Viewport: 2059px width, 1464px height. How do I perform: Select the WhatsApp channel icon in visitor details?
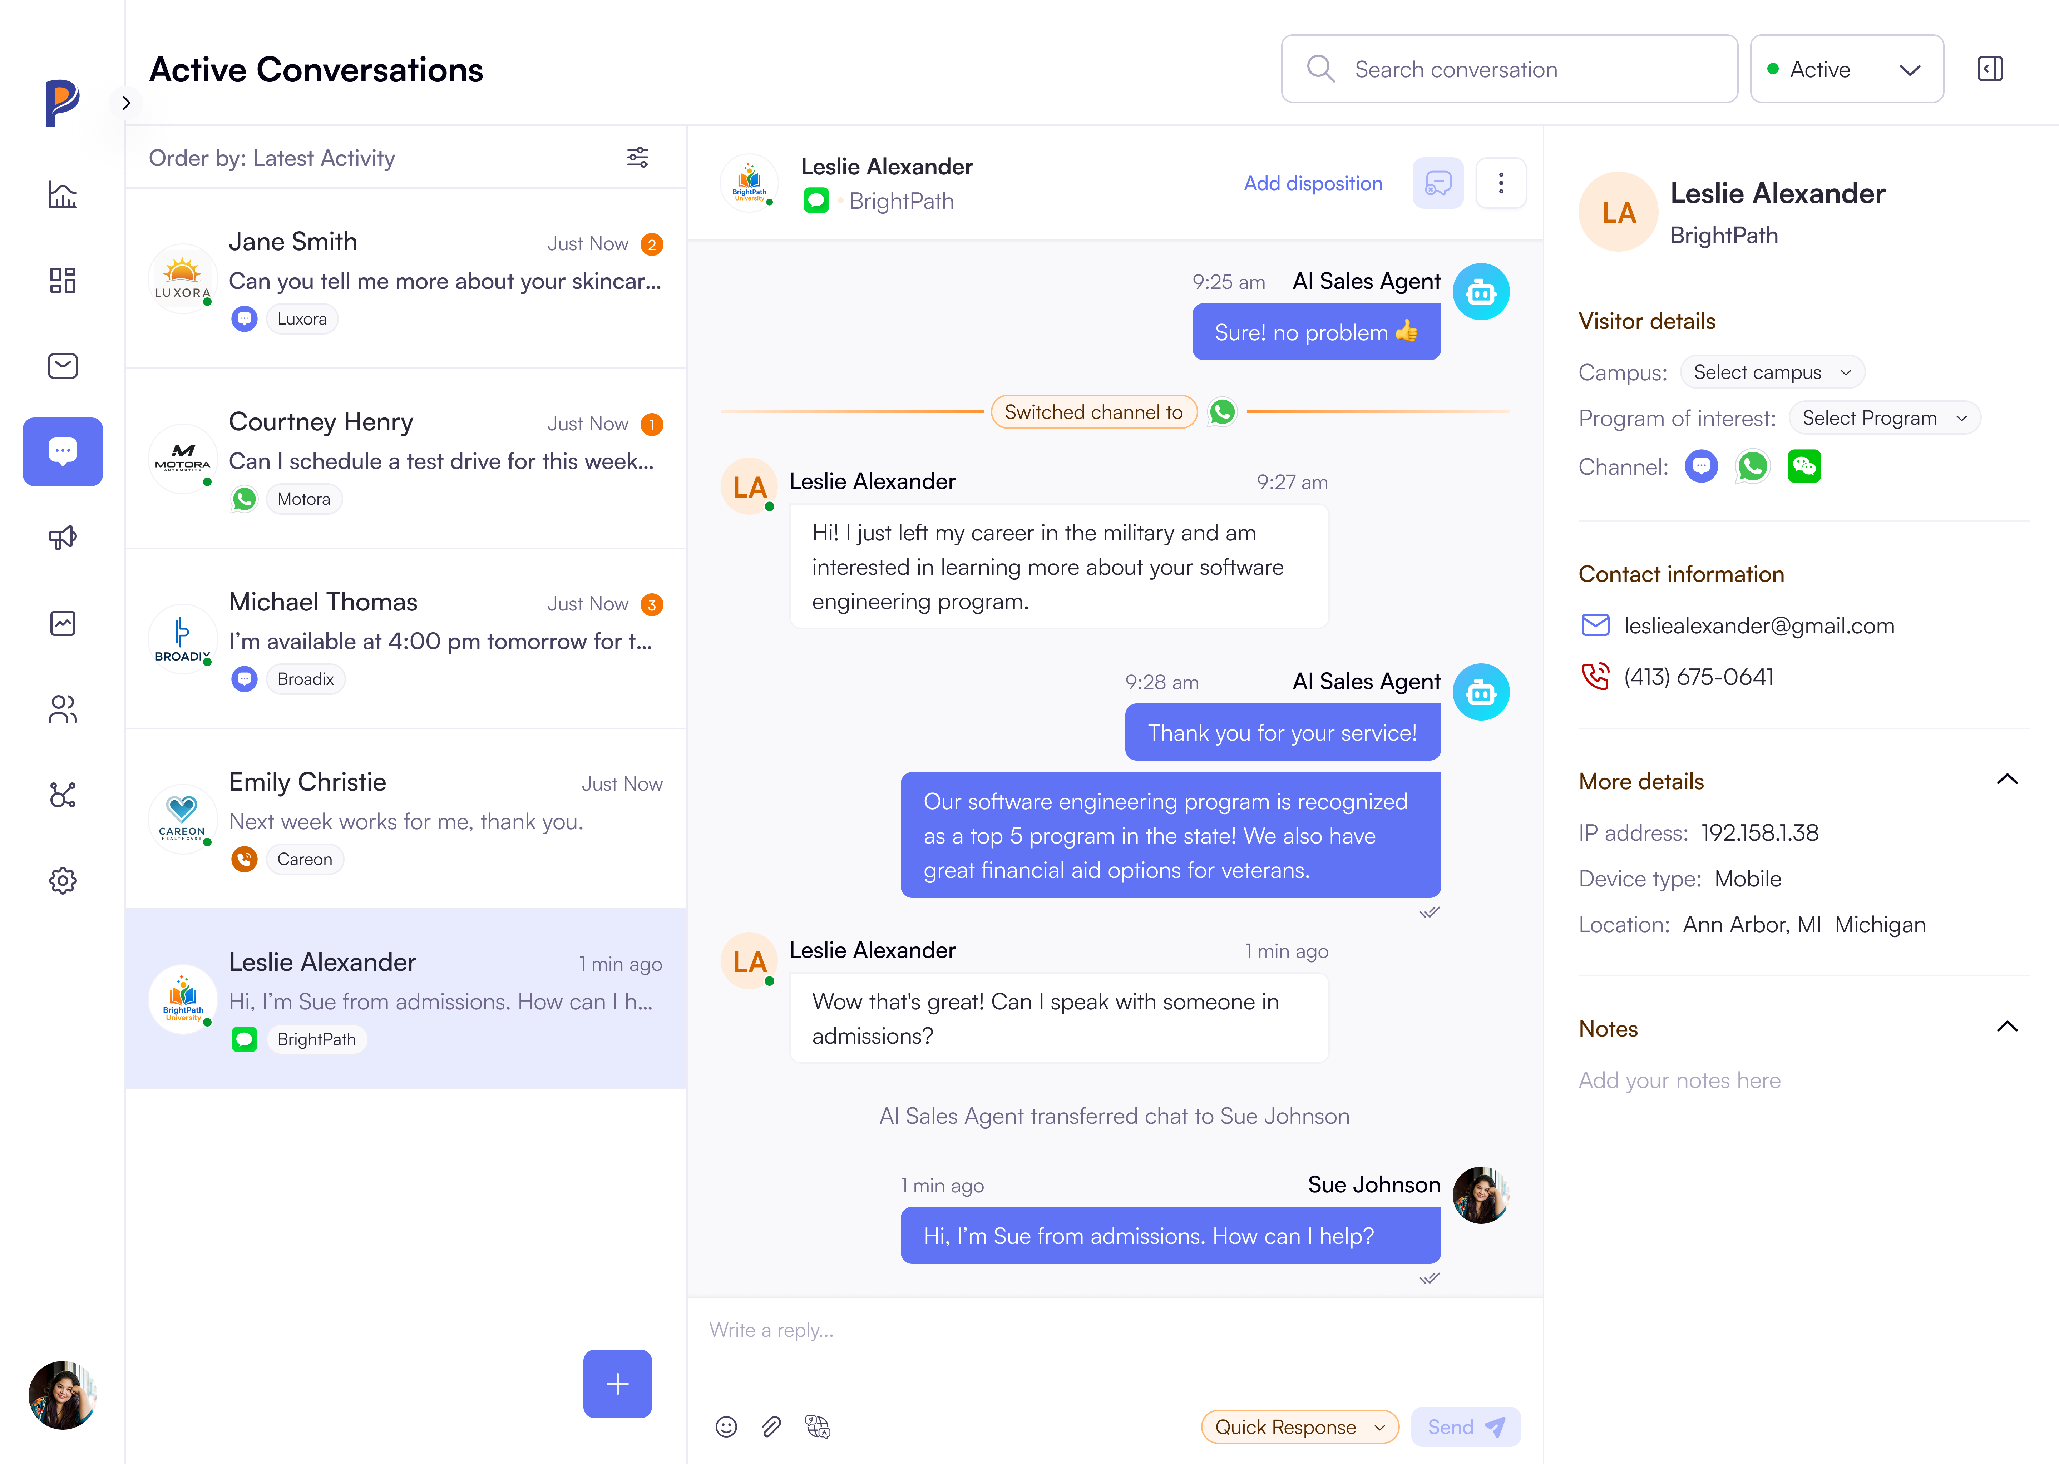pos(1753,466)
